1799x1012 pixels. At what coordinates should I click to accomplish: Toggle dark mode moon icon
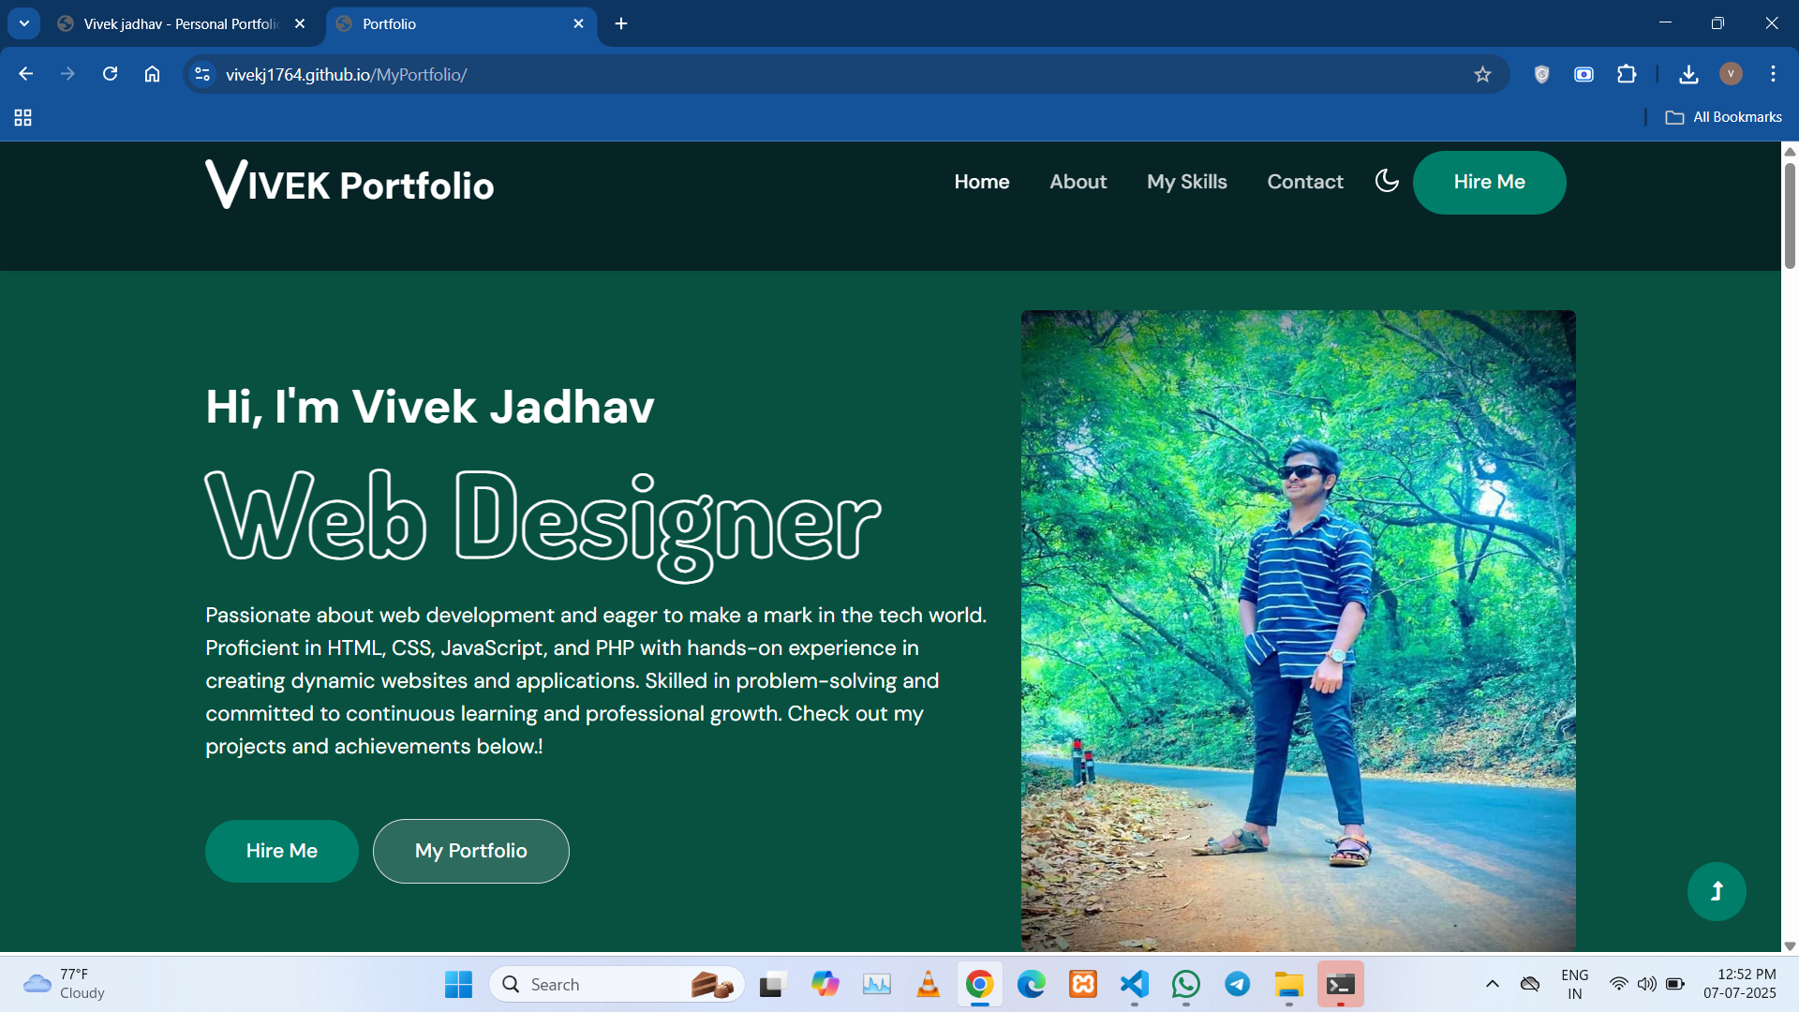[1387, 181]
